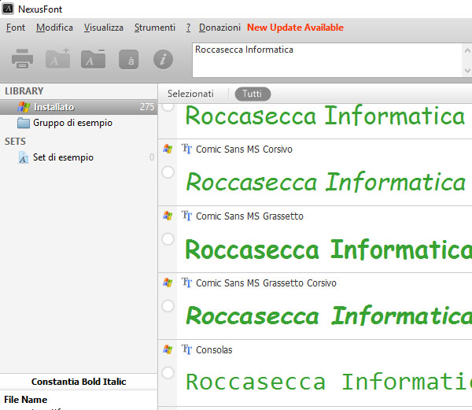Click the installed icon beside Comic Sans MS Grassetto Corsivo
This screenshot has width=472, height=410.
tap(168, 283)
